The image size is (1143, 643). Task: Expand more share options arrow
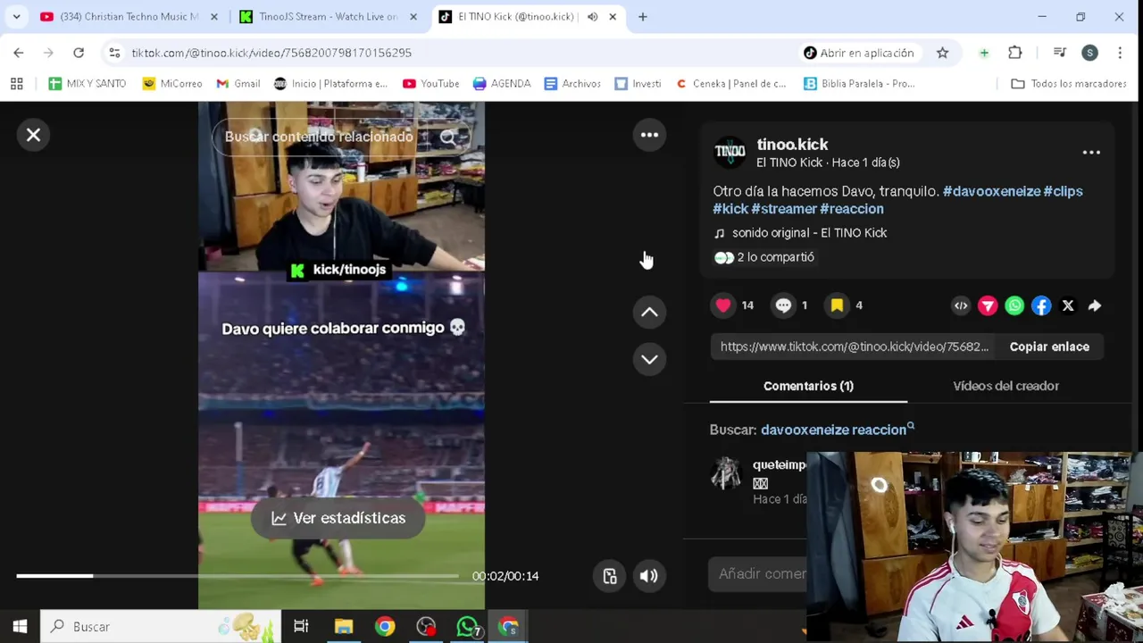1095,305
